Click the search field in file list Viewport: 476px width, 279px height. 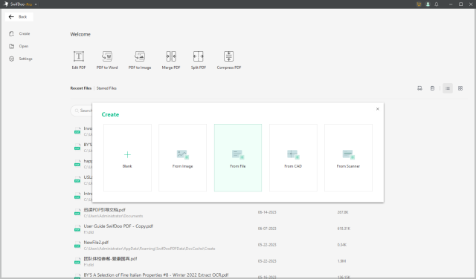click(x=81, y=111)
